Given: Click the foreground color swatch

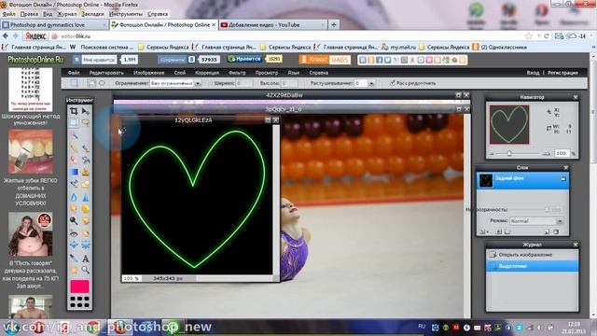Looking at the screenshot, I should 79,287.
